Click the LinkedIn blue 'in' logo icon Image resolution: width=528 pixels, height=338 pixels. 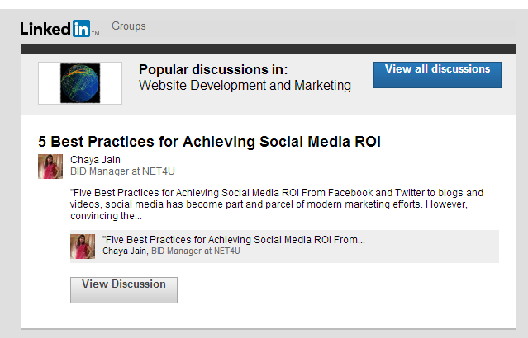(x=81, y=29)
